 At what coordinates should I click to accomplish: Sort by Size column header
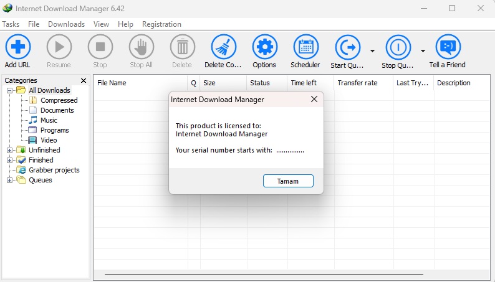(x=223, y=83)
